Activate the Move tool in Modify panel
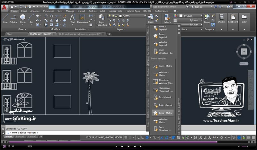Screen dimensions: 257x150 click(x=46, y=16)
